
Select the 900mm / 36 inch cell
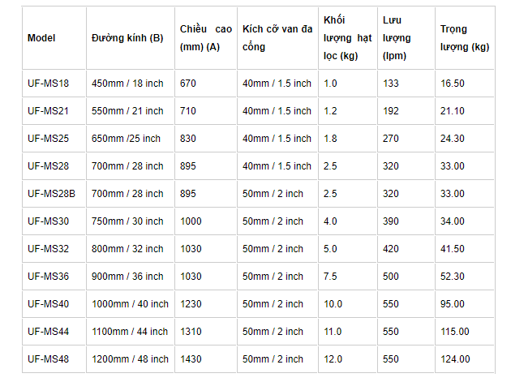pos(127,277)
